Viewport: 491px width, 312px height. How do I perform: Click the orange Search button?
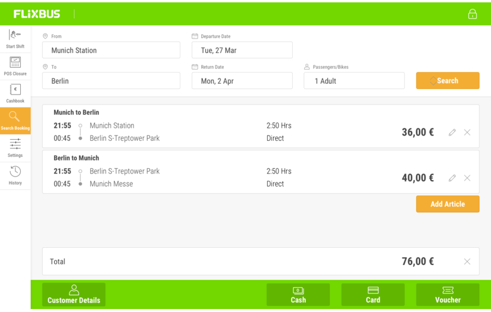(x=448, y=81)
